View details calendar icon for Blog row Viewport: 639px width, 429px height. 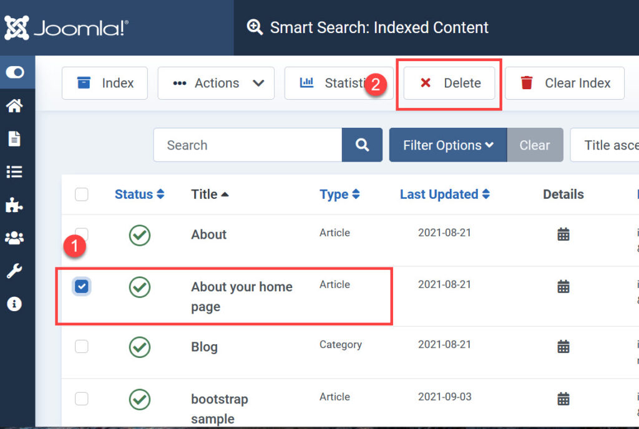[x=563, y=347]
